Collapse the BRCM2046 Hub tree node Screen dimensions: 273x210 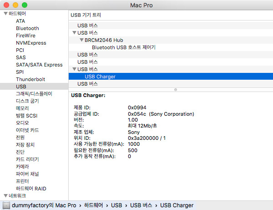pos(81,40)
